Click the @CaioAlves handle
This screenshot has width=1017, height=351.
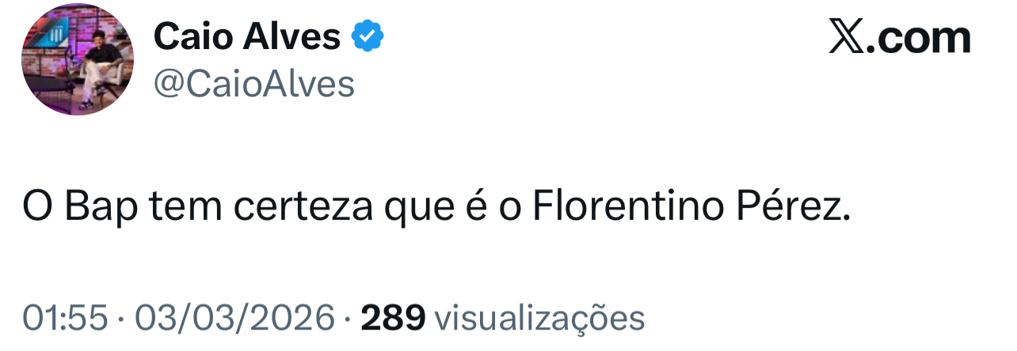254,83
